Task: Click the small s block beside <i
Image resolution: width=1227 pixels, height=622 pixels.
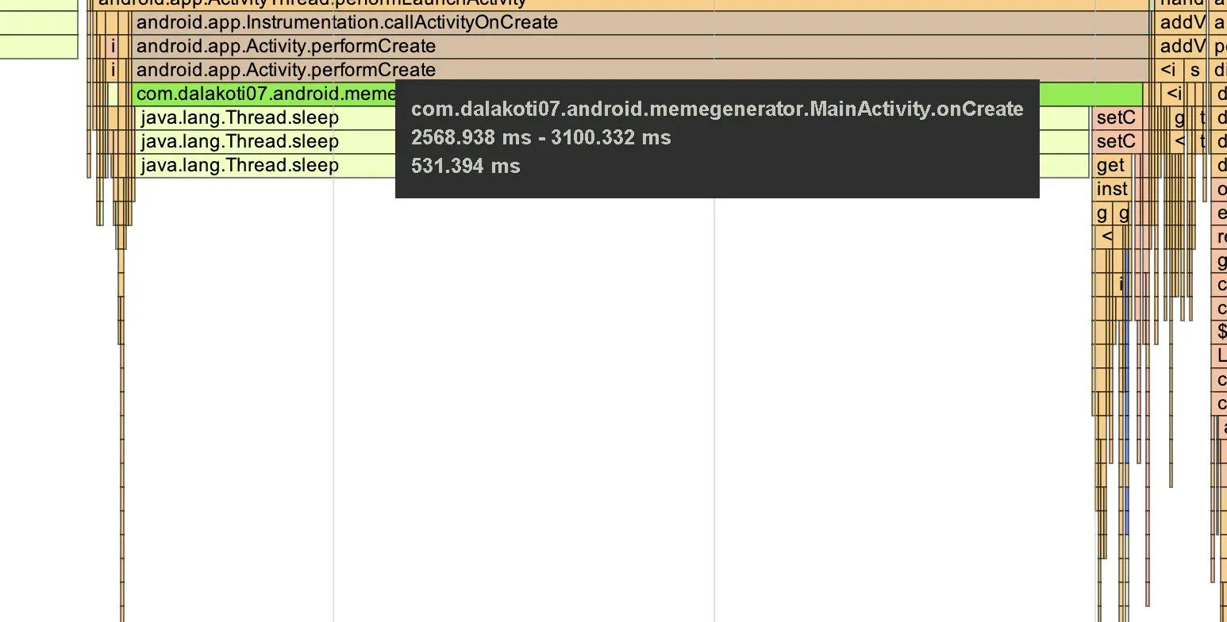Action: click(x=1195, y=70)
